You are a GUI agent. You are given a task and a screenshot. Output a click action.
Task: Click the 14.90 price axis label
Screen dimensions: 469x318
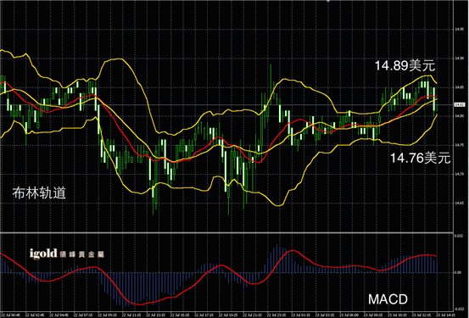pyautogui.click(x=459, y=59)
